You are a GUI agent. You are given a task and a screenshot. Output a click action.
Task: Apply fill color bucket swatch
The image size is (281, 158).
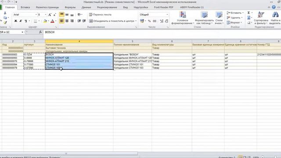click(45, 21)
